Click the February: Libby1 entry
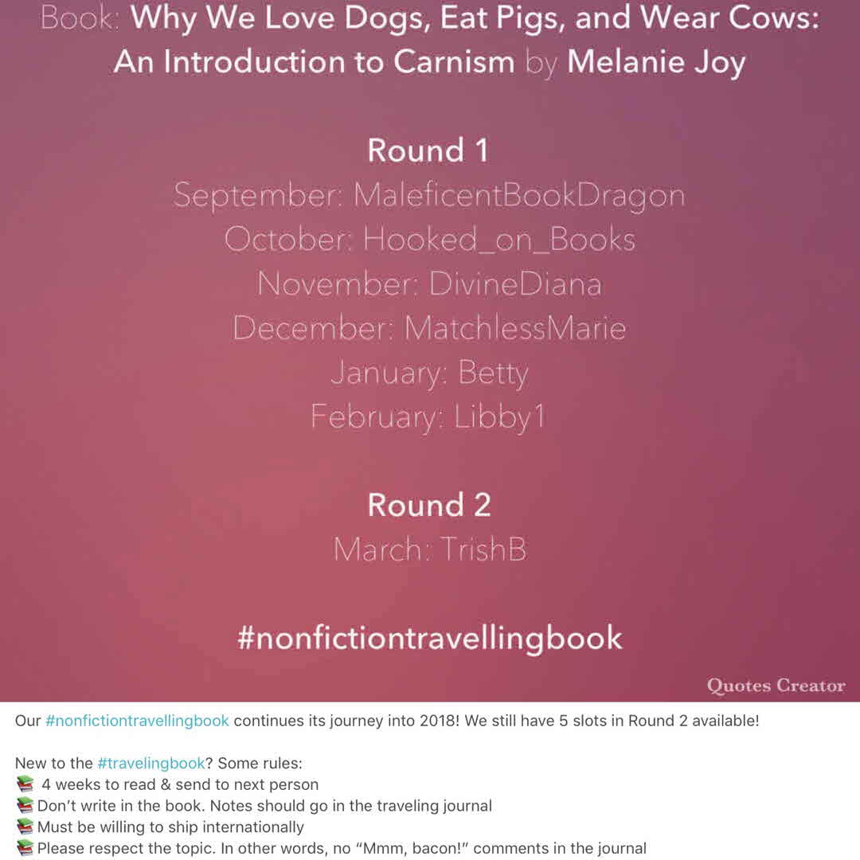The image size is (860, 860). pos(429,417)
